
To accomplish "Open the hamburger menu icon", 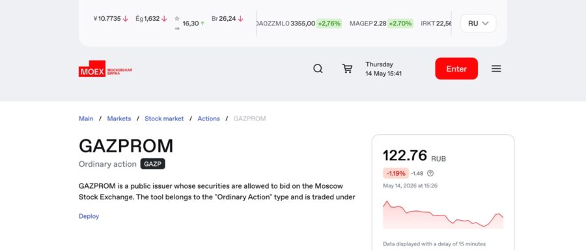I will coord(496,69).
